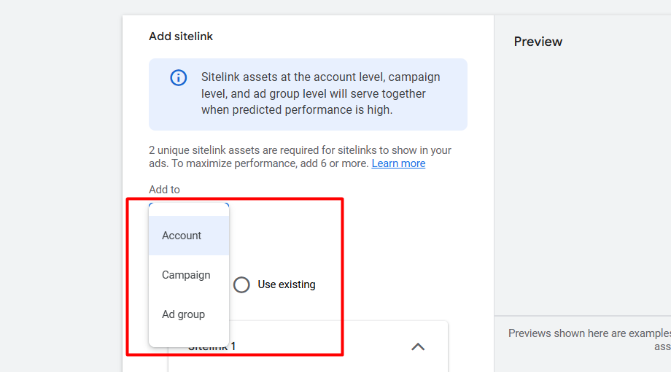Pick the Ad group option
This screenshot has width=671, height=372.
click(x=183, y=314)
